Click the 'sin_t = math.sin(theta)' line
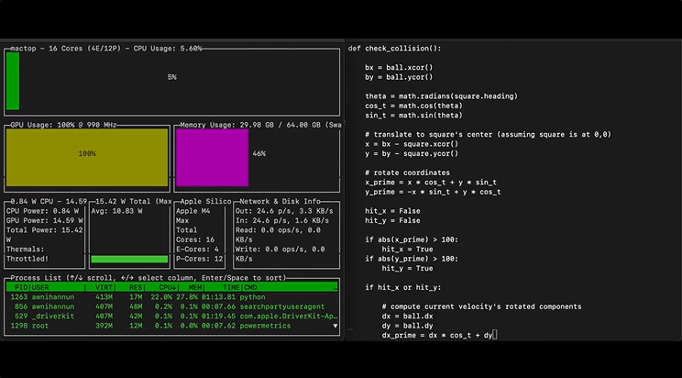Image resolution: width=682 pixels, height=378 pixels. click(413, 116)
